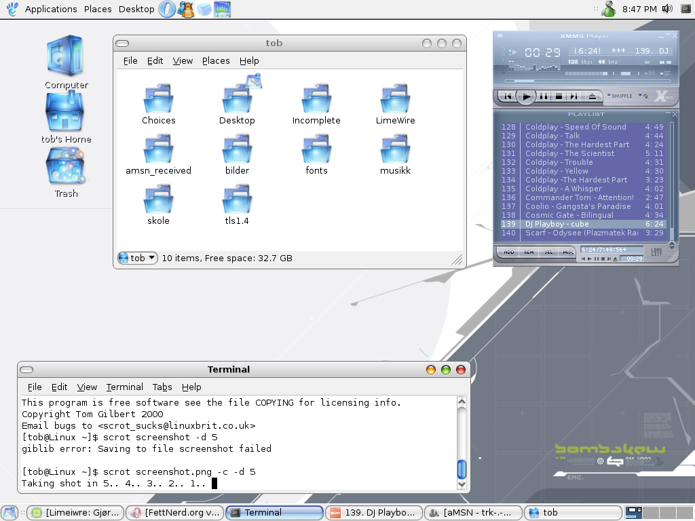Click the XMMS eject button
The height and width of the screenshot is (521, 695).
pos(592,96)
